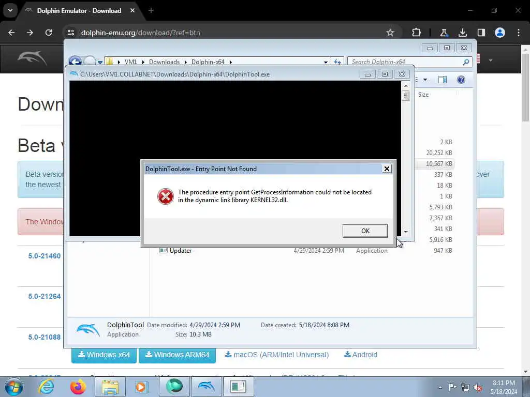Image resolution: width=530 pixels, height=397 pixels.
Task: Select the Dolphin Emulator - Download tab
Action: click(79, 11)
